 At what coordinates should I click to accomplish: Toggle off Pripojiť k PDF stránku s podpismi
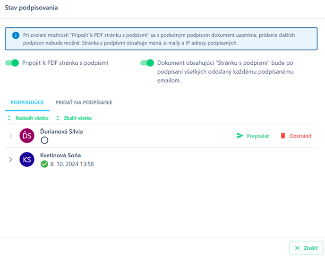[12, 63]
